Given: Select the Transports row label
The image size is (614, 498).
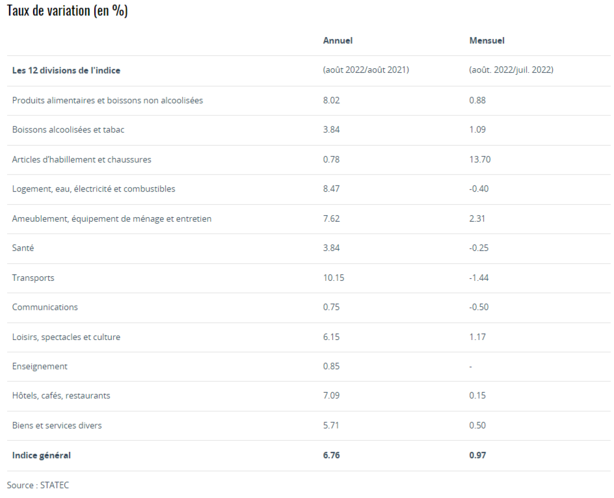Looking at the screenshot, I should 33,278.
